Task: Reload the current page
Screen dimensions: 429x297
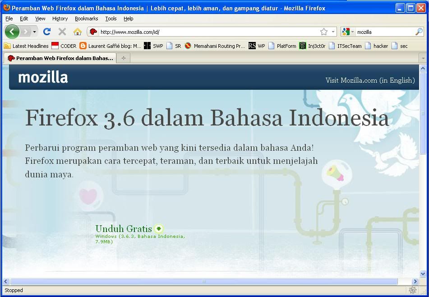Action: click(47, 32)
